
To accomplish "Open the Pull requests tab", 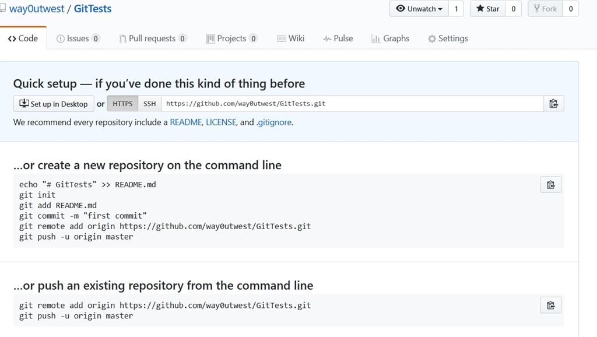I will (x=152, y=38).
